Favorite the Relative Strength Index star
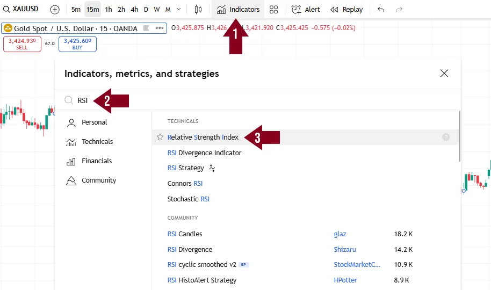The height and width of the screenshot is (290, 491). pyautogui.click(x=160, y=137)
